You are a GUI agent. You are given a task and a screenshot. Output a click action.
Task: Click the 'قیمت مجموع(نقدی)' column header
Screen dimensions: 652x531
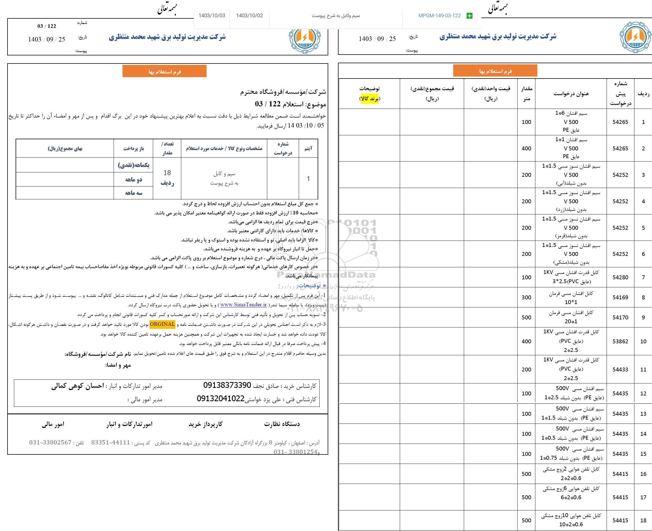(x=432, y=93)
